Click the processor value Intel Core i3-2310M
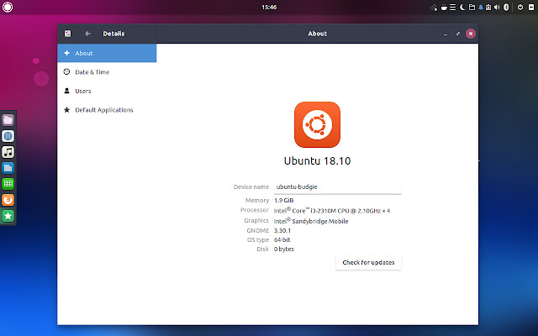This screenshot has height=336, width=538. click(x=332, y=210)
